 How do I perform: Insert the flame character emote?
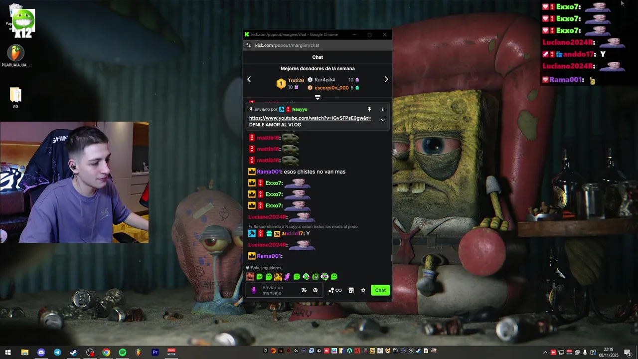click(x=278, y=277)
